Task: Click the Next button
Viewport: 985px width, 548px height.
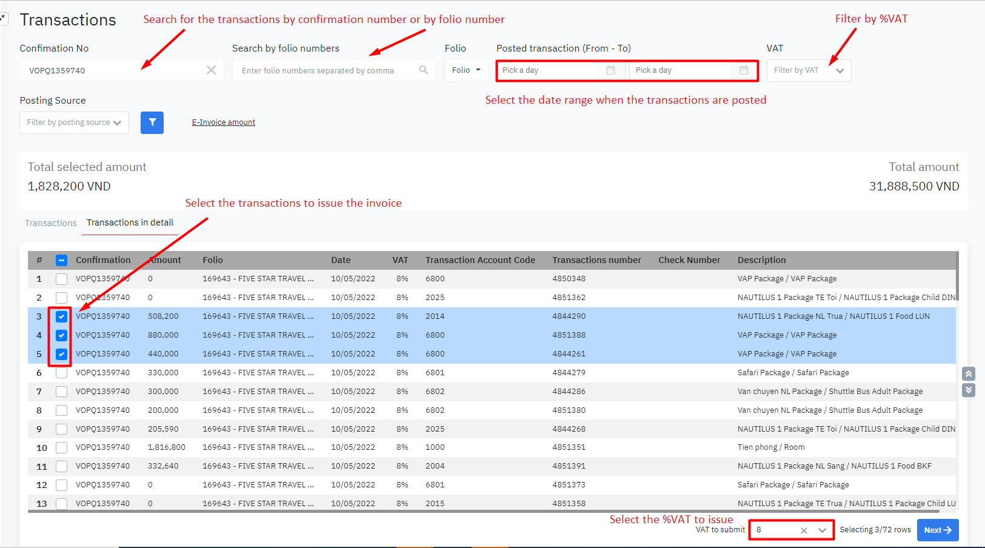Action: click(x=937, y=530)
